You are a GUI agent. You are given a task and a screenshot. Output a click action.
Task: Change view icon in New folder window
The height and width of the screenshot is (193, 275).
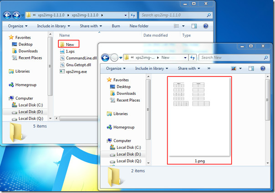point(234,69)
